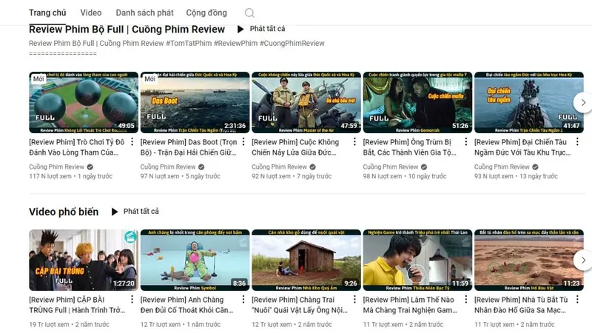The width and height of the screenshot is (592, 333).
Task: Play the 49:05 baseball stadium thumbnail
Action: pyautogui.click(x=84, y=102)
